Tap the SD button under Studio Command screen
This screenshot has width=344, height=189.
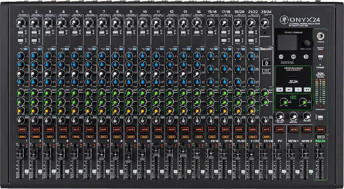click(x=293, y=57)
